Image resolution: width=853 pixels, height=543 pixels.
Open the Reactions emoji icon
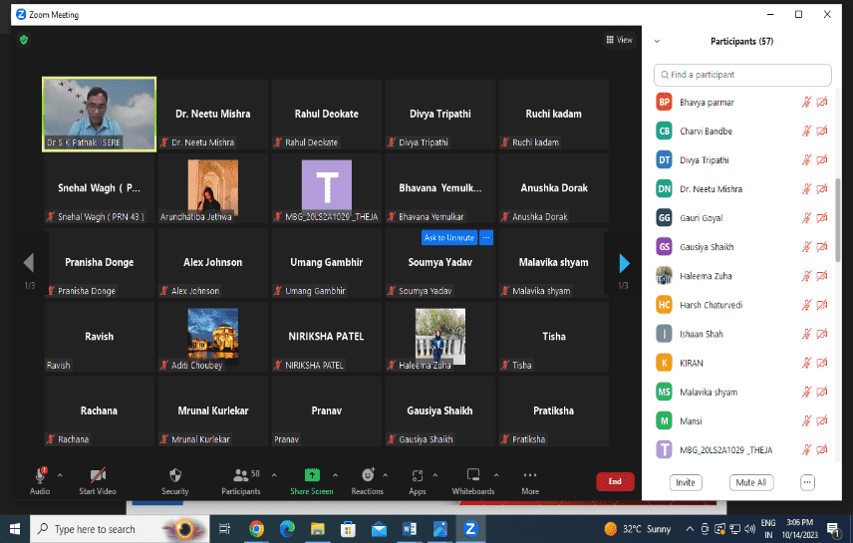point(367,476)
